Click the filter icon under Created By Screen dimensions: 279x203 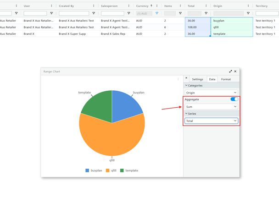(x=94, y=13)
